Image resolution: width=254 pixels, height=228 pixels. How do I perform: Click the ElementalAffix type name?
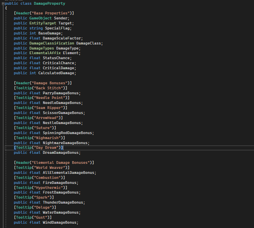click(x=45, y=53)
